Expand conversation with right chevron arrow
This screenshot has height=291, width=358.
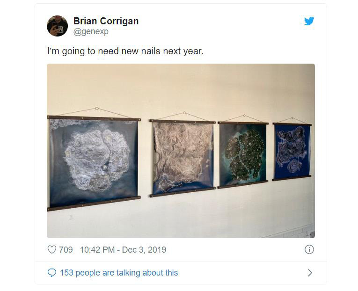click(x=310, y=272)
